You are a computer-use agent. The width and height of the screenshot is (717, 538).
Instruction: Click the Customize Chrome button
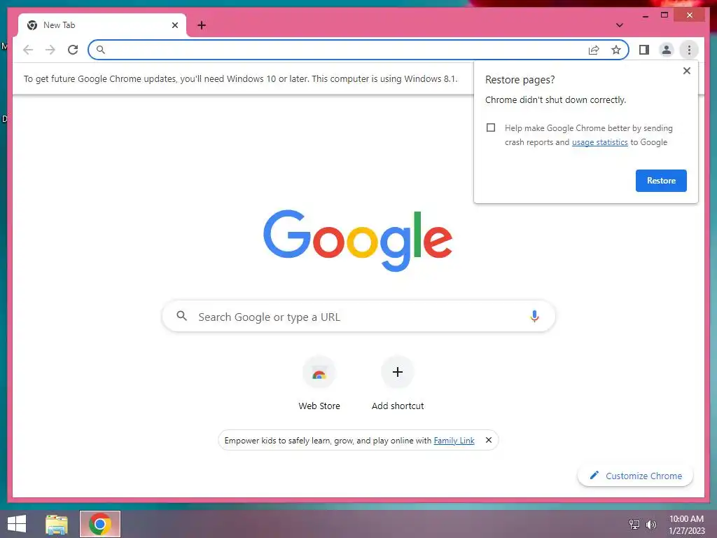tap(635, 476)
